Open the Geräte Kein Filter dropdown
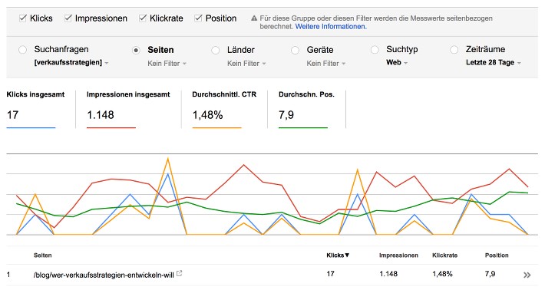This screenshot has width=545, height=290. tap(326, 64)
